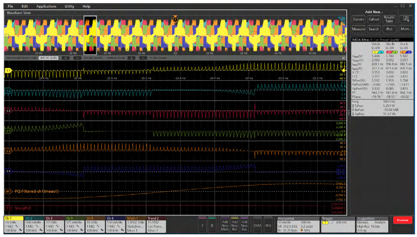Screen dimensions: 417x237
Task: Click the Cursors button
Action: coord(358,19)
